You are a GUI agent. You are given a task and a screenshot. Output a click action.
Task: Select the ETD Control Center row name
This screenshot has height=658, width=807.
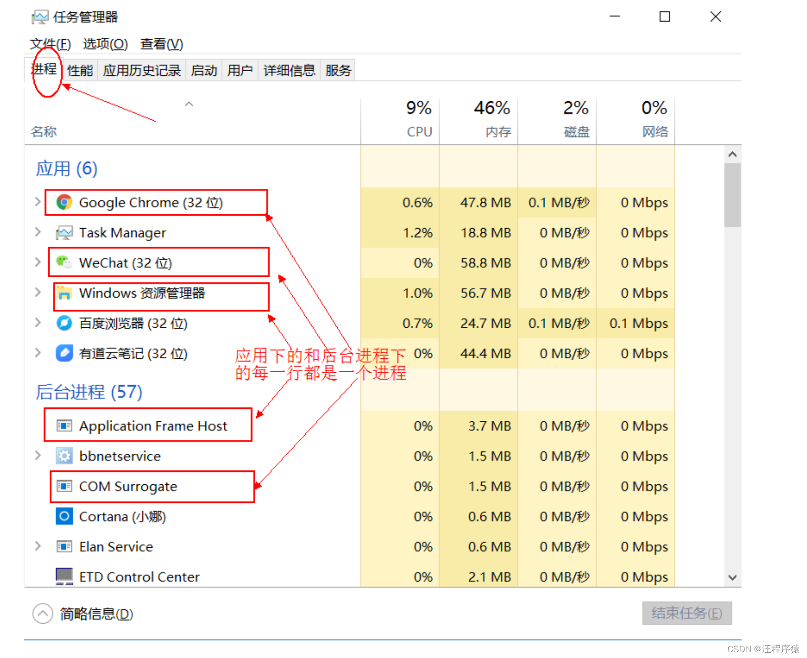pyautogui.click(x=139, y=577)
